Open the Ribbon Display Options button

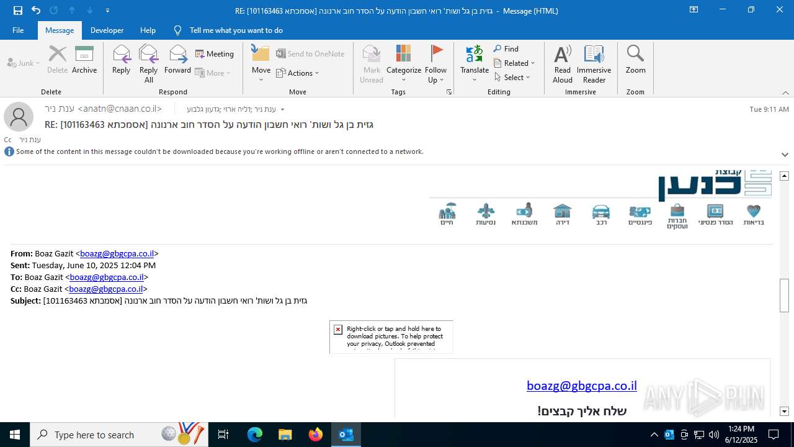click(x=694, y=10)
